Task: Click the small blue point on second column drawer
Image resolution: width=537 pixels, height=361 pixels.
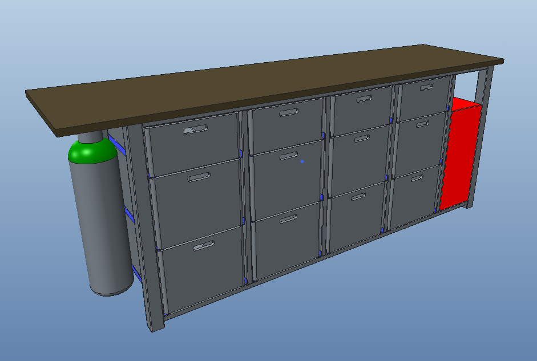Action: click(x=302, y=161)
